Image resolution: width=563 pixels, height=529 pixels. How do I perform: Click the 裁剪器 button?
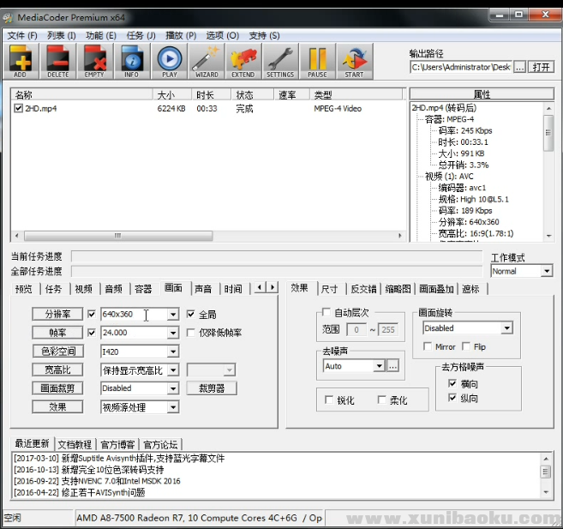click(x=211, y=388)
